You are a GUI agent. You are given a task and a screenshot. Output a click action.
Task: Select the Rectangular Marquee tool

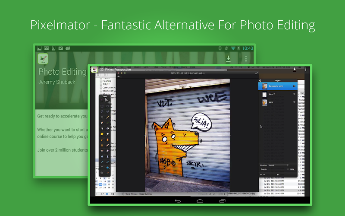102,106
